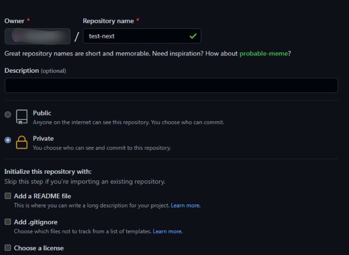Enable Add a README file checkbox
This screenshot has width=349, height=255.
point(8,196)
